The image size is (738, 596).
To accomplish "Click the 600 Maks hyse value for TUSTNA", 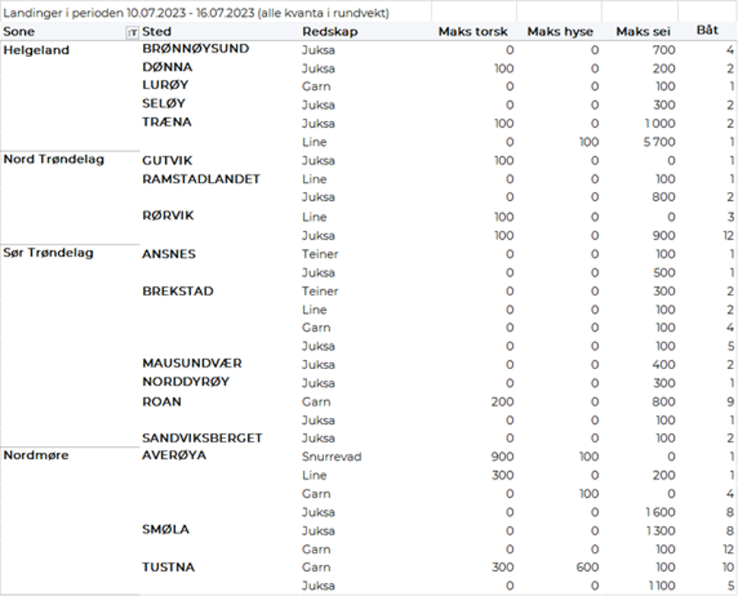I will (587, 568).
